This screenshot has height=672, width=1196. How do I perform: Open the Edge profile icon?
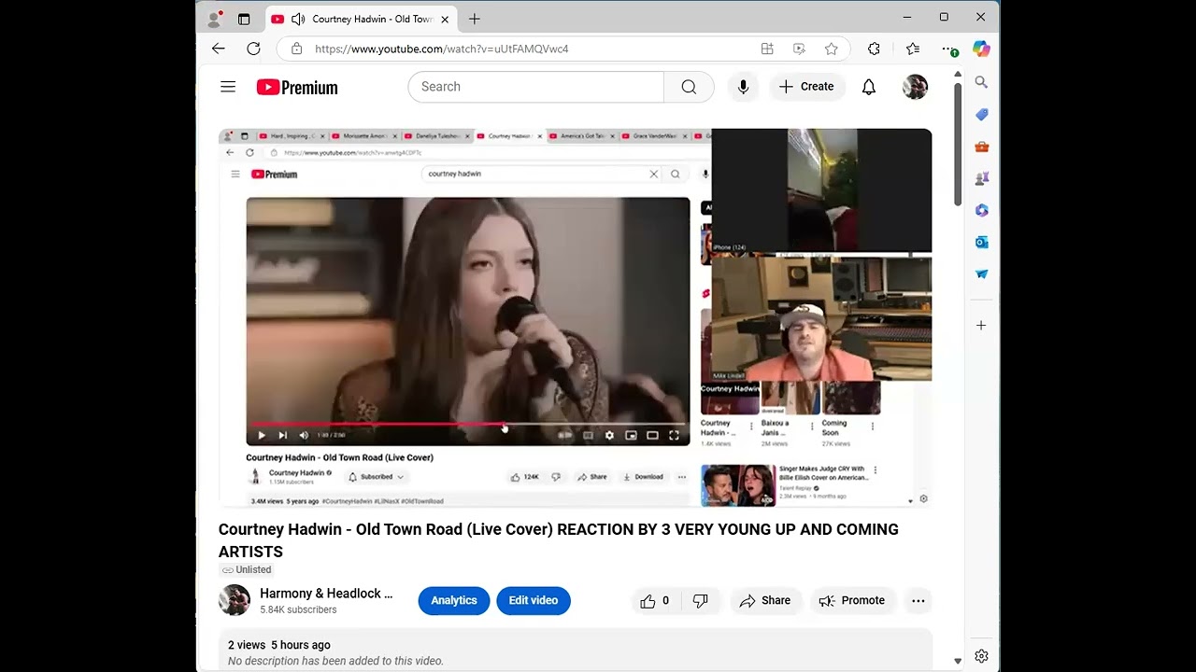(215, 19)
